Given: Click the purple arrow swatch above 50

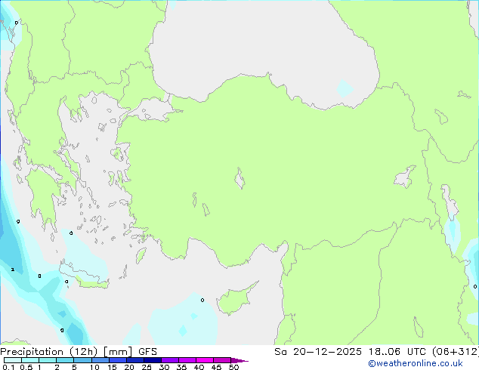Looking at the screenshot, I should pyautogui.click(x=239, y=360).
